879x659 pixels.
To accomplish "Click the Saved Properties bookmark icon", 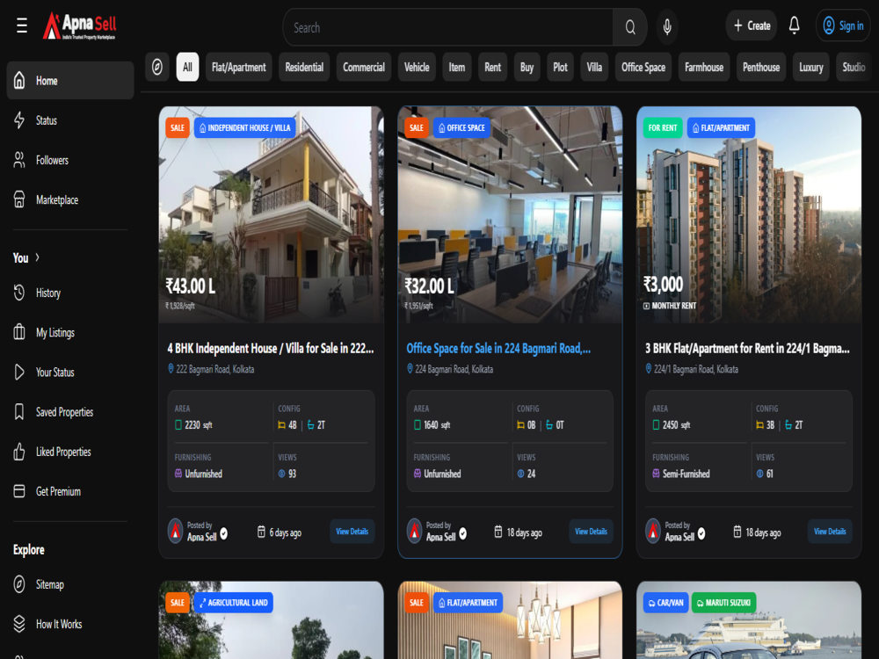I will [x=19, y=412].
